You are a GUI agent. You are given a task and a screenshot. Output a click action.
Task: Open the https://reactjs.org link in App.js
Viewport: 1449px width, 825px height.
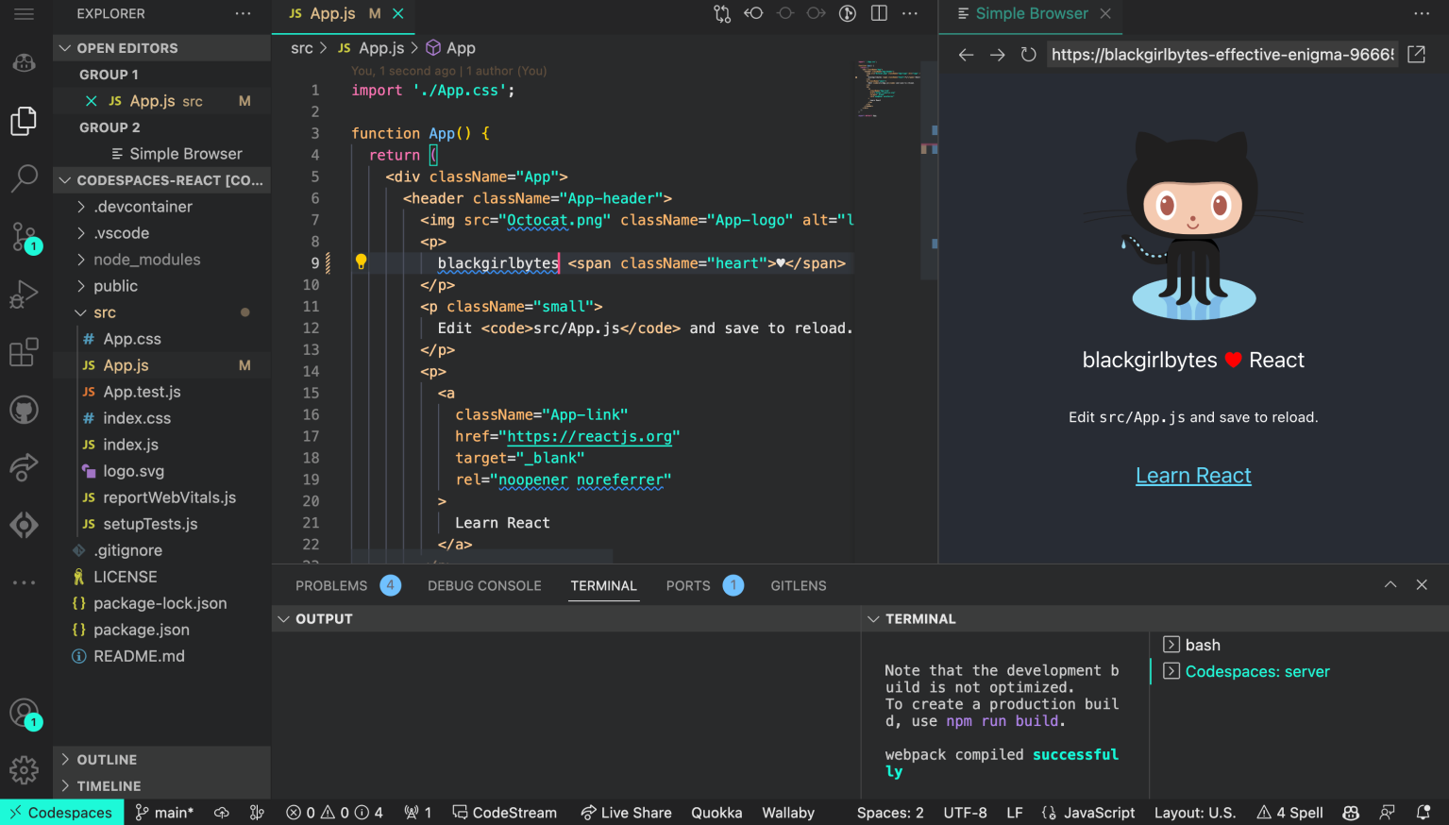tap(590, 436)
